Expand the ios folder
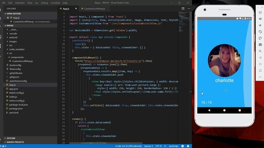This screenshot has width=264, height=148. 11,45
